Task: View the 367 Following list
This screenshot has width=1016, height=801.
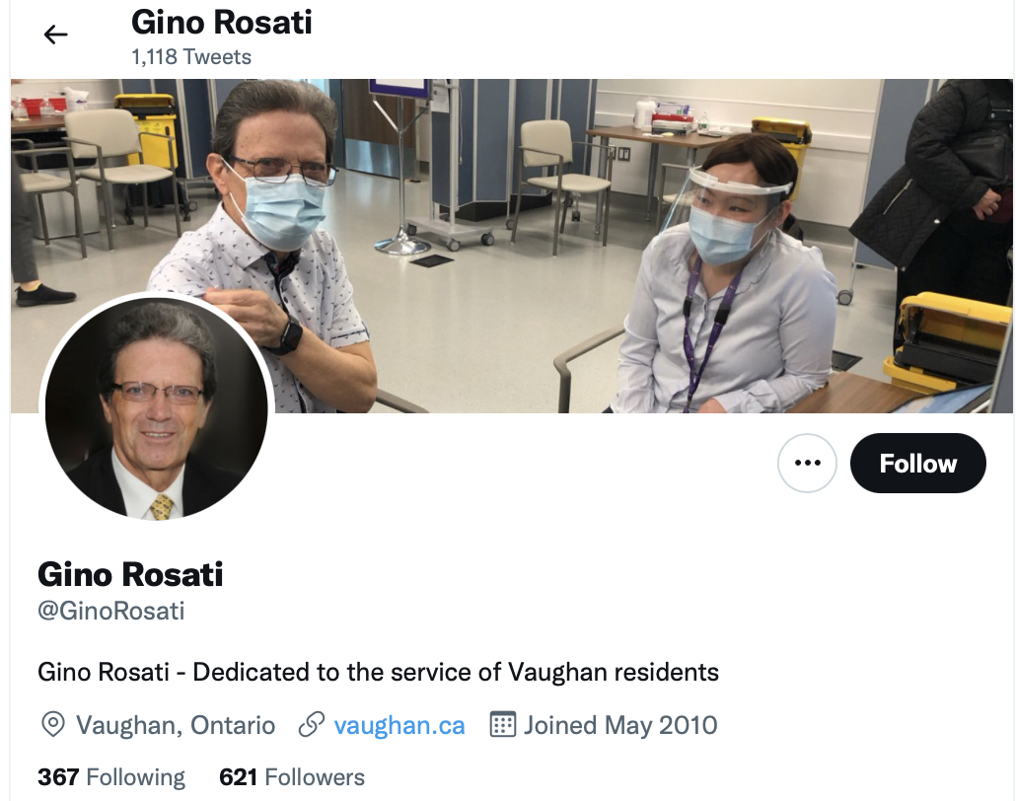Action: point(111,776)
